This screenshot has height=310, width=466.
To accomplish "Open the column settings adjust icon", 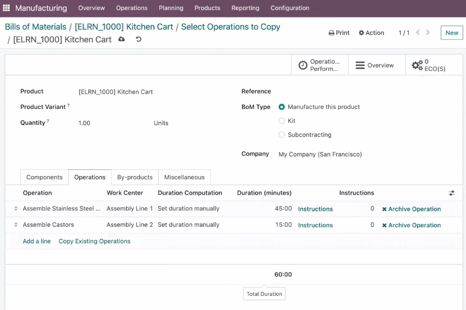I will 452,193.
